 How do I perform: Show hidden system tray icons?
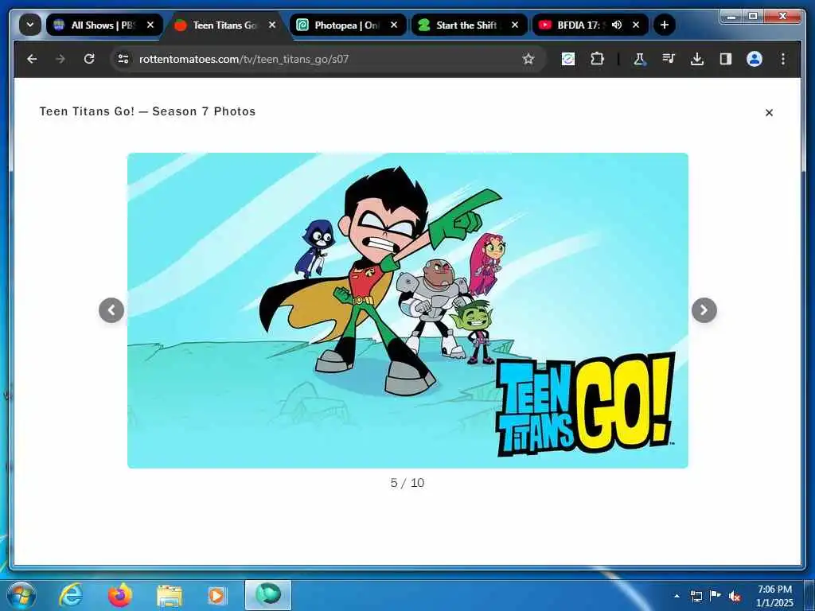tap(677, 596)
